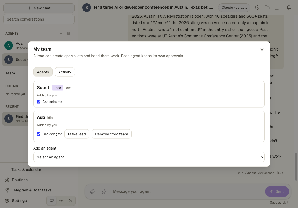Open notifications bell icon

289,8
